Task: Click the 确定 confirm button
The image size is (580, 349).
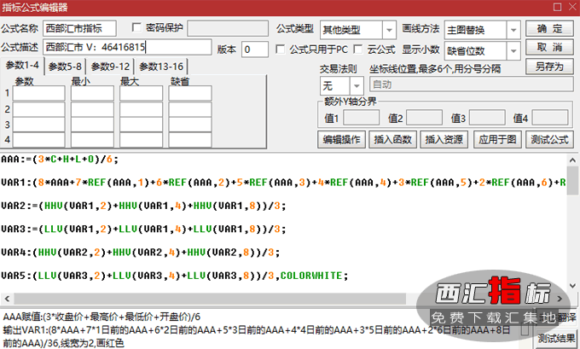Action: click(x=548, y=28)
